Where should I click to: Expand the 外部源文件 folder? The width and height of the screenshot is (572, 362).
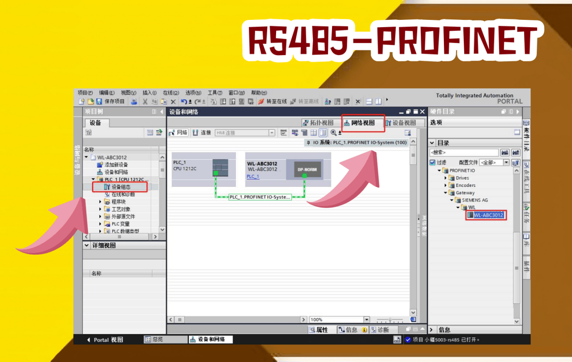[x=101, y=216]
